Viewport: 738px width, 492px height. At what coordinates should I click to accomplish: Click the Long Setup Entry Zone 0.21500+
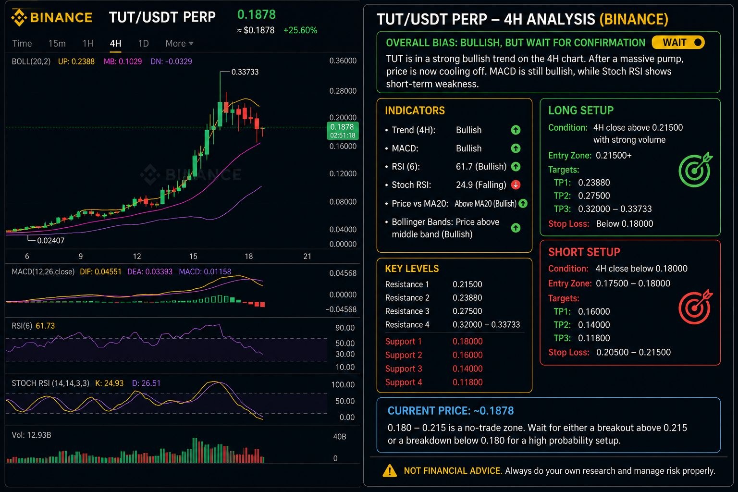pos(614,156)
